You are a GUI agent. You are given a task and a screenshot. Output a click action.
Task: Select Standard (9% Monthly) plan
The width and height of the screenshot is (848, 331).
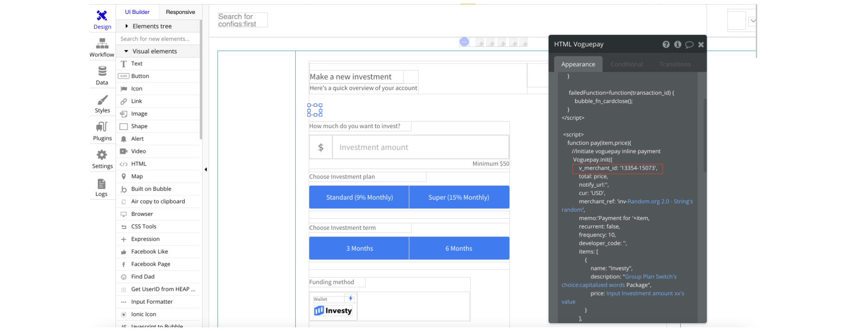359,197
